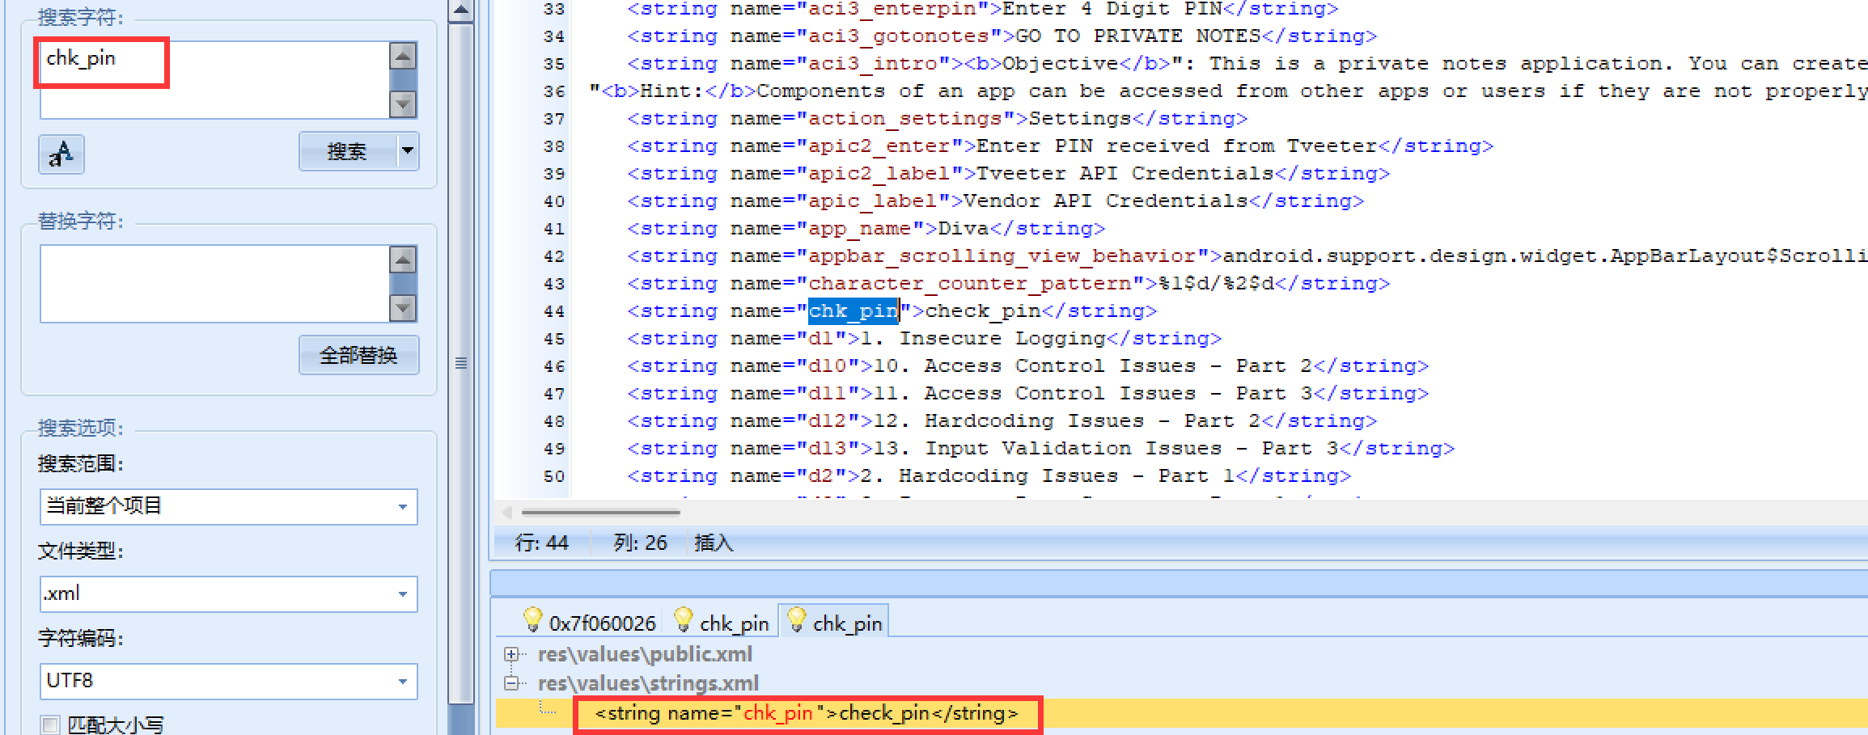This screenshot has width=1868, height=735.
Task: Click the d13 Input Validation Issues line
Action: click(x=1040, y=449)
